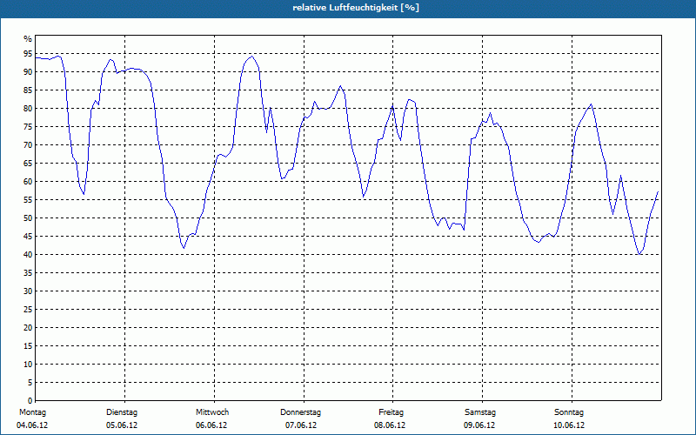696x435 pixels.
Task: Select the 50 y-axis label
Action: click(28, 218)
